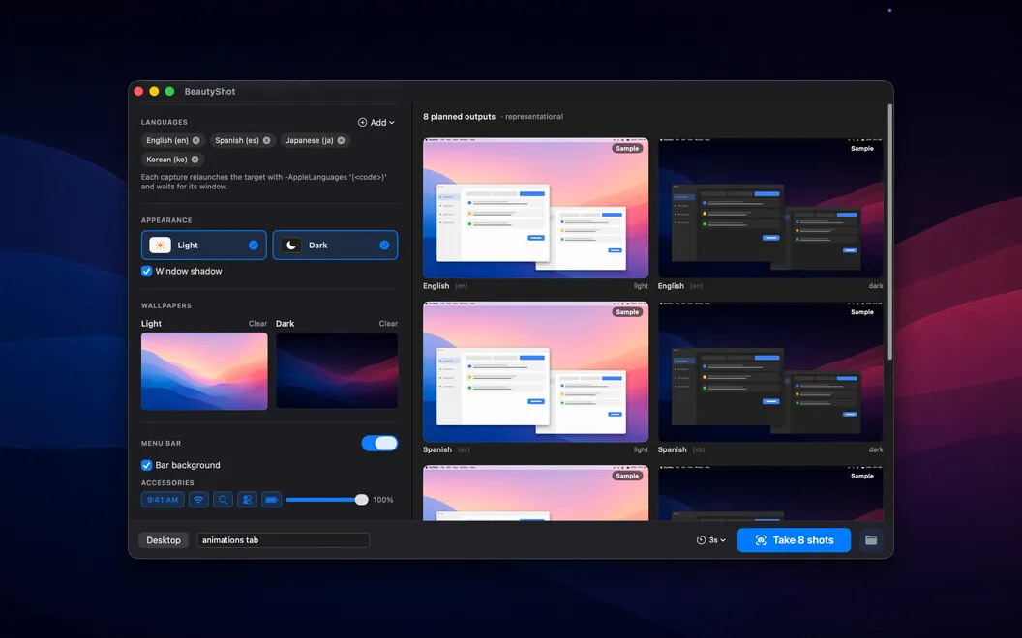Select the English light preview thumbnail

(x=536, y=208)
